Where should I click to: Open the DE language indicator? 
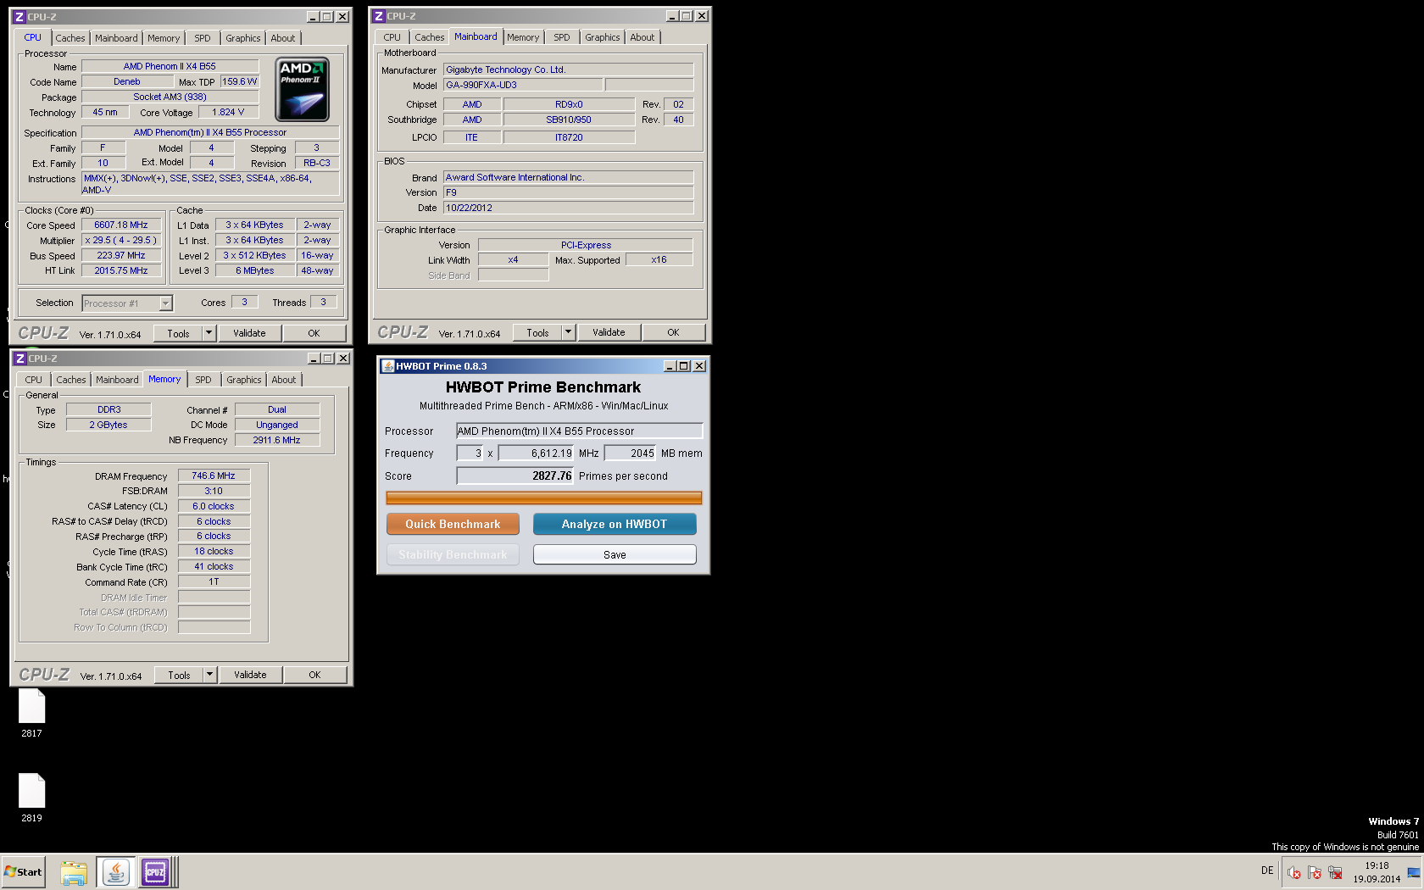point(1267,871)
